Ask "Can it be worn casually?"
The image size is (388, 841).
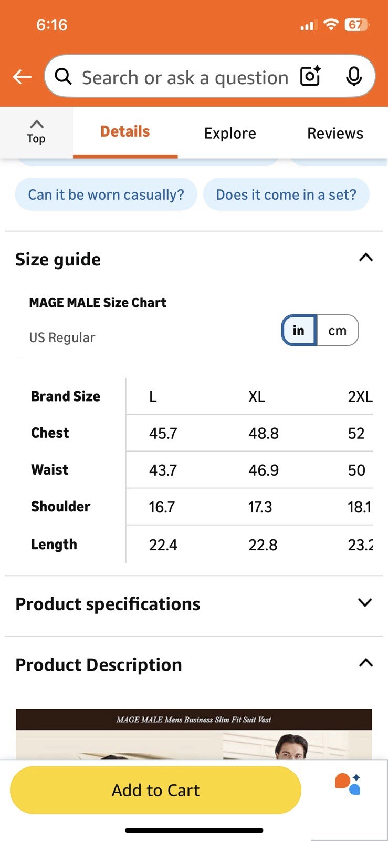106,194
